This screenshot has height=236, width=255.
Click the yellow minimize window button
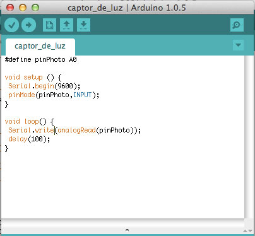coord(23,8)
